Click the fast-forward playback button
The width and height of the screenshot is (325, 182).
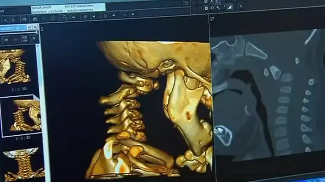point(6,40)
